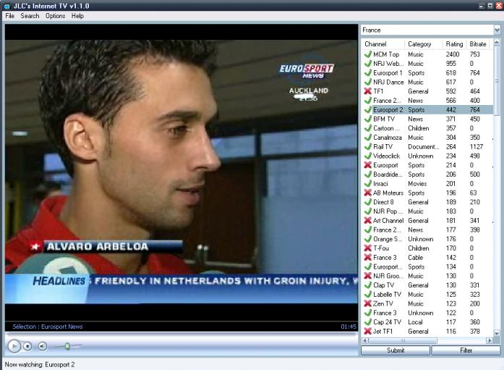
Task: Click the check icon for France 2 rated 566
Action: (x=368, y=101)
